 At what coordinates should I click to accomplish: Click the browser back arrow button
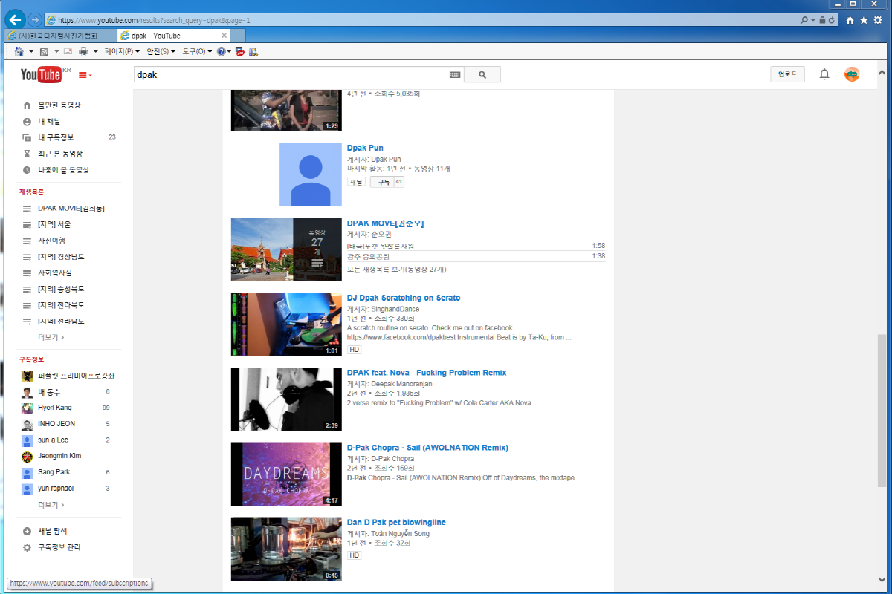click(x=16, y=20)
